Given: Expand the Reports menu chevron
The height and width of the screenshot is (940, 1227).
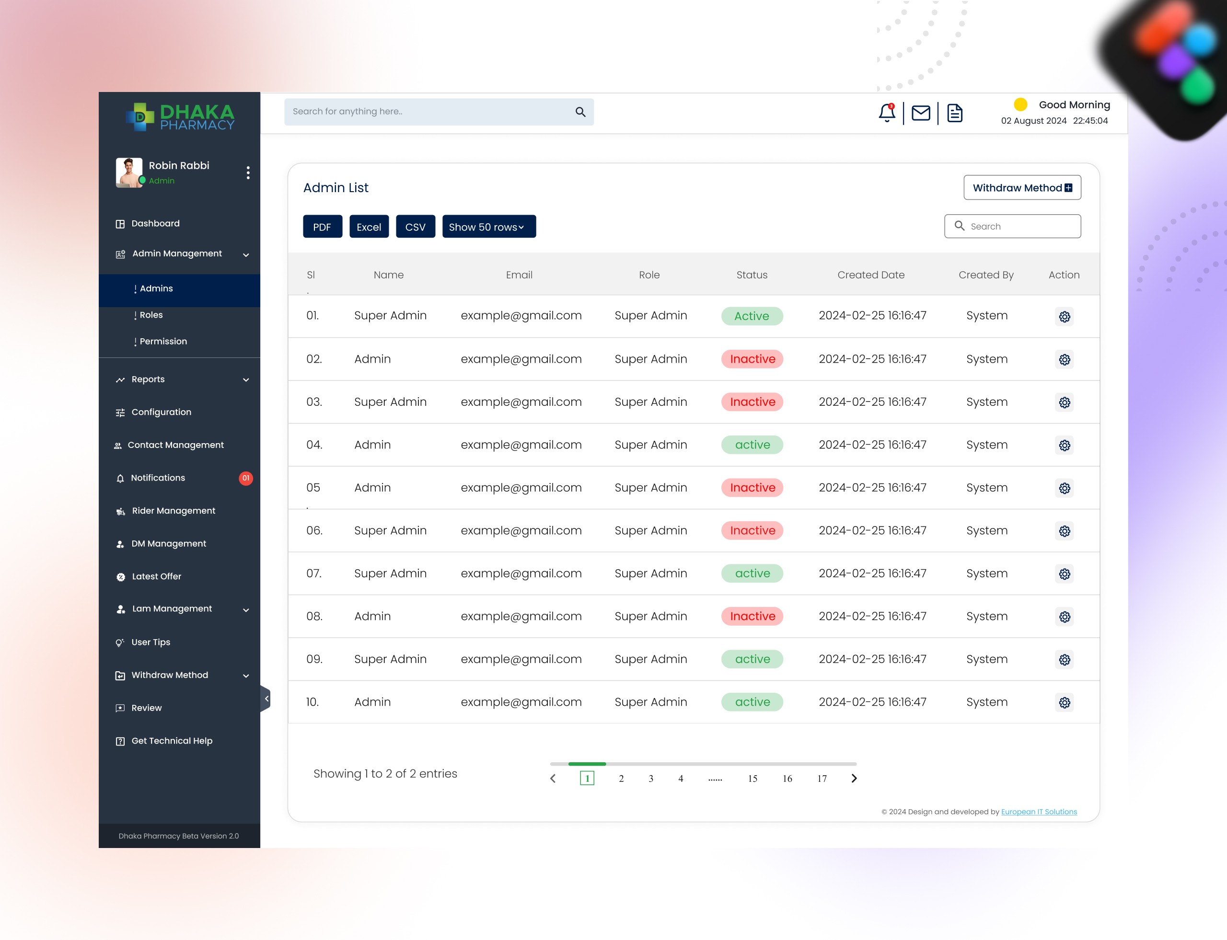Looking at the screenshot, I should [x=246, y=380].
